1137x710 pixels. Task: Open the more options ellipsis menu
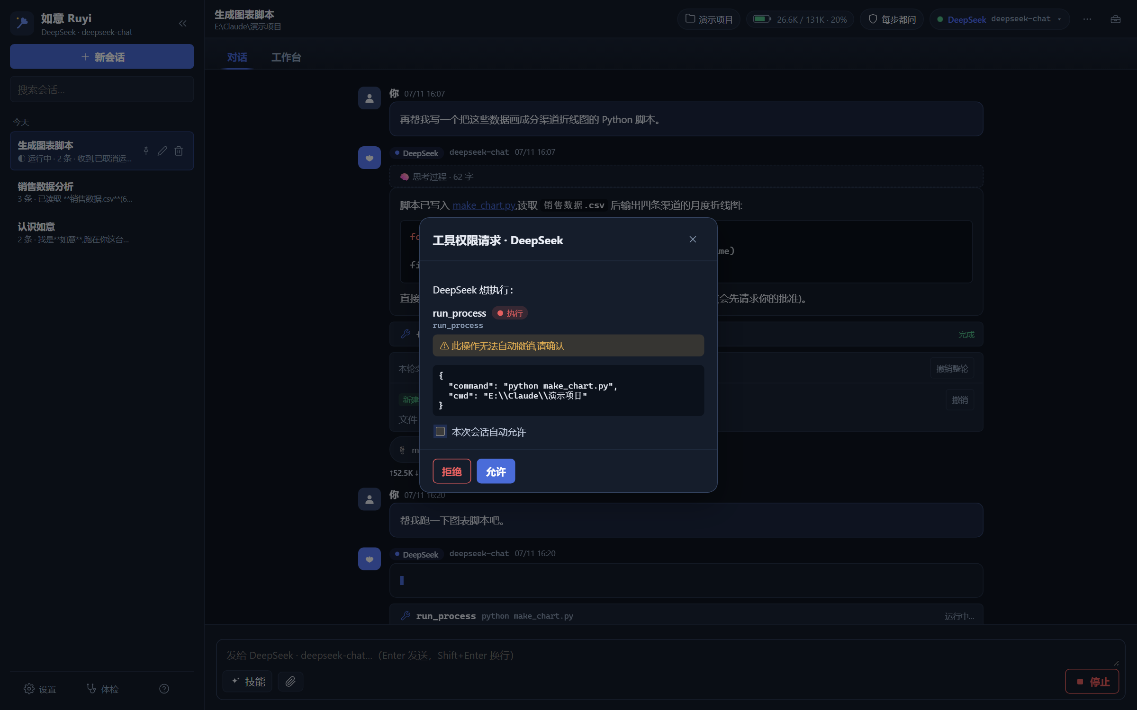click(x=1087, y=19)
